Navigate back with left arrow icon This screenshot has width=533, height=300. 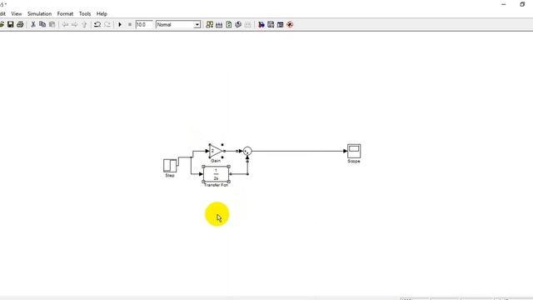tap(65, 24)
